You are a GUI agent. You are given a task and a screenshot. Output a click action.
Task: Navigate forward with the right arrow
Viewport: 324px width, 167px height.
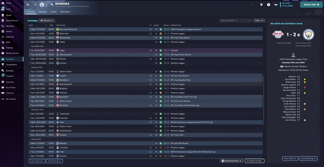point(35,5)
